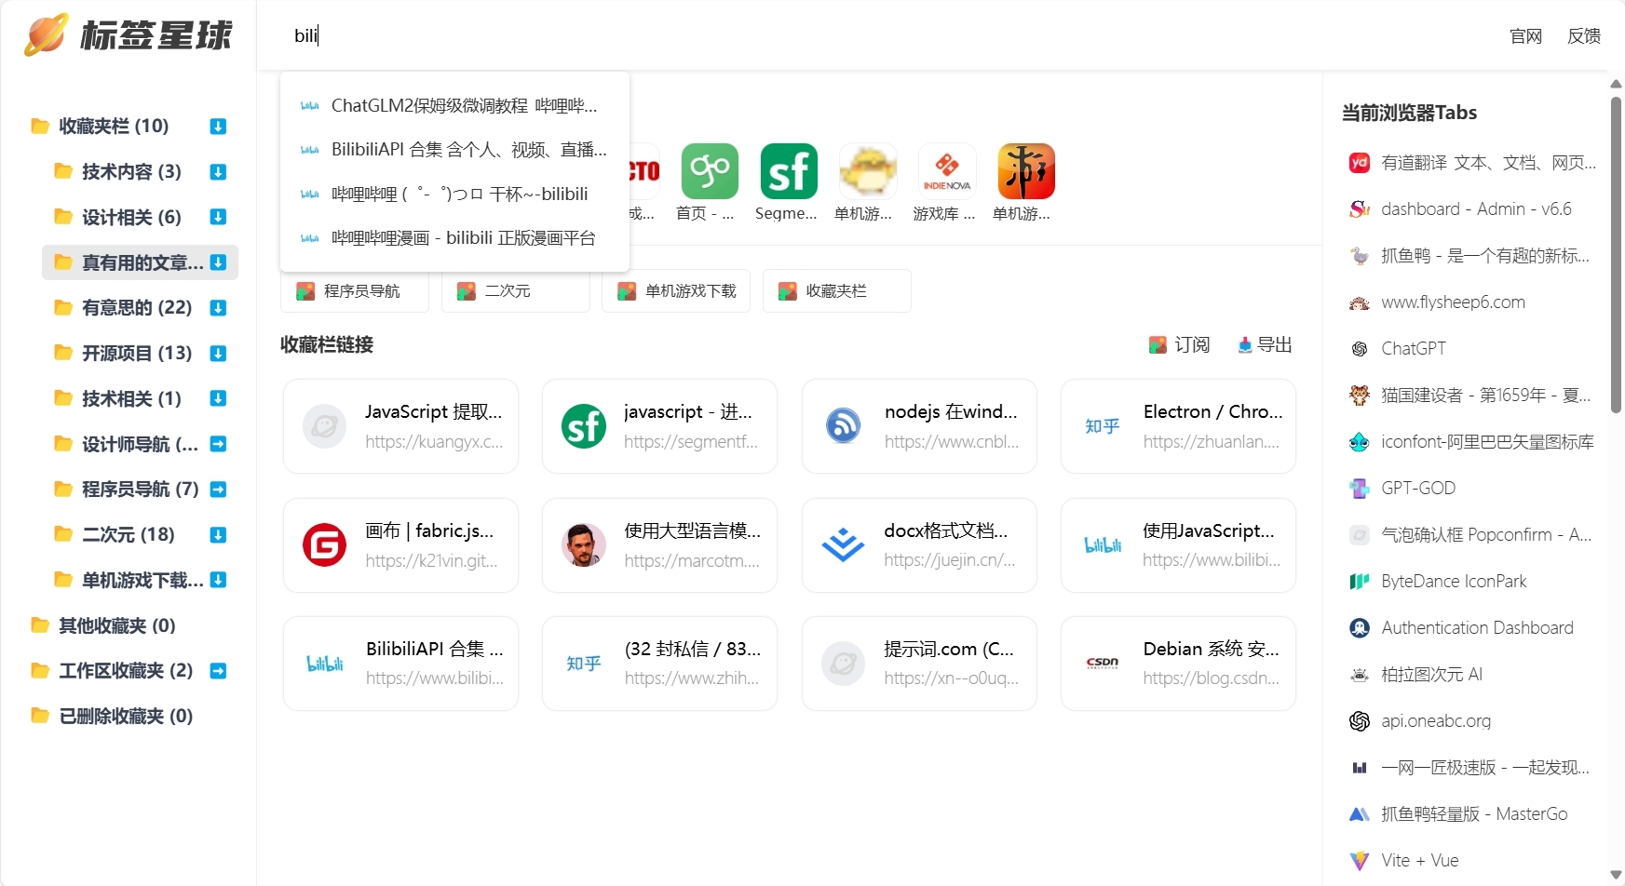Click the 反馈 feedback link
1625x886 pixels.
coord(1583,36)
